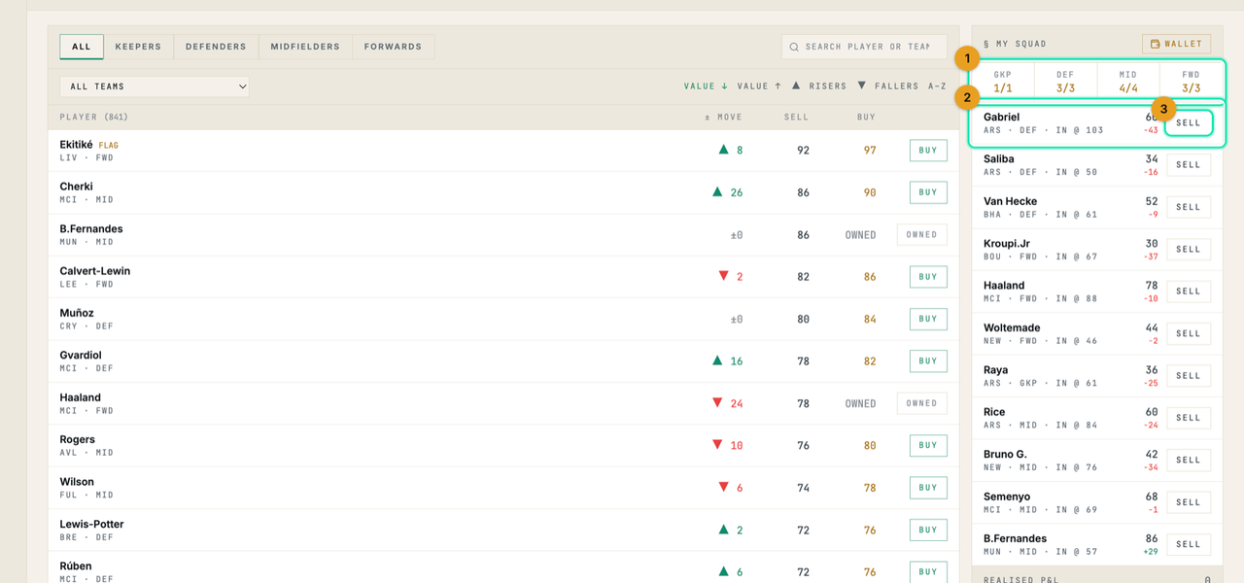This screenshot has width=1244, height=583.
Task: Focus the Search player or team field
Action: [864, 47]
